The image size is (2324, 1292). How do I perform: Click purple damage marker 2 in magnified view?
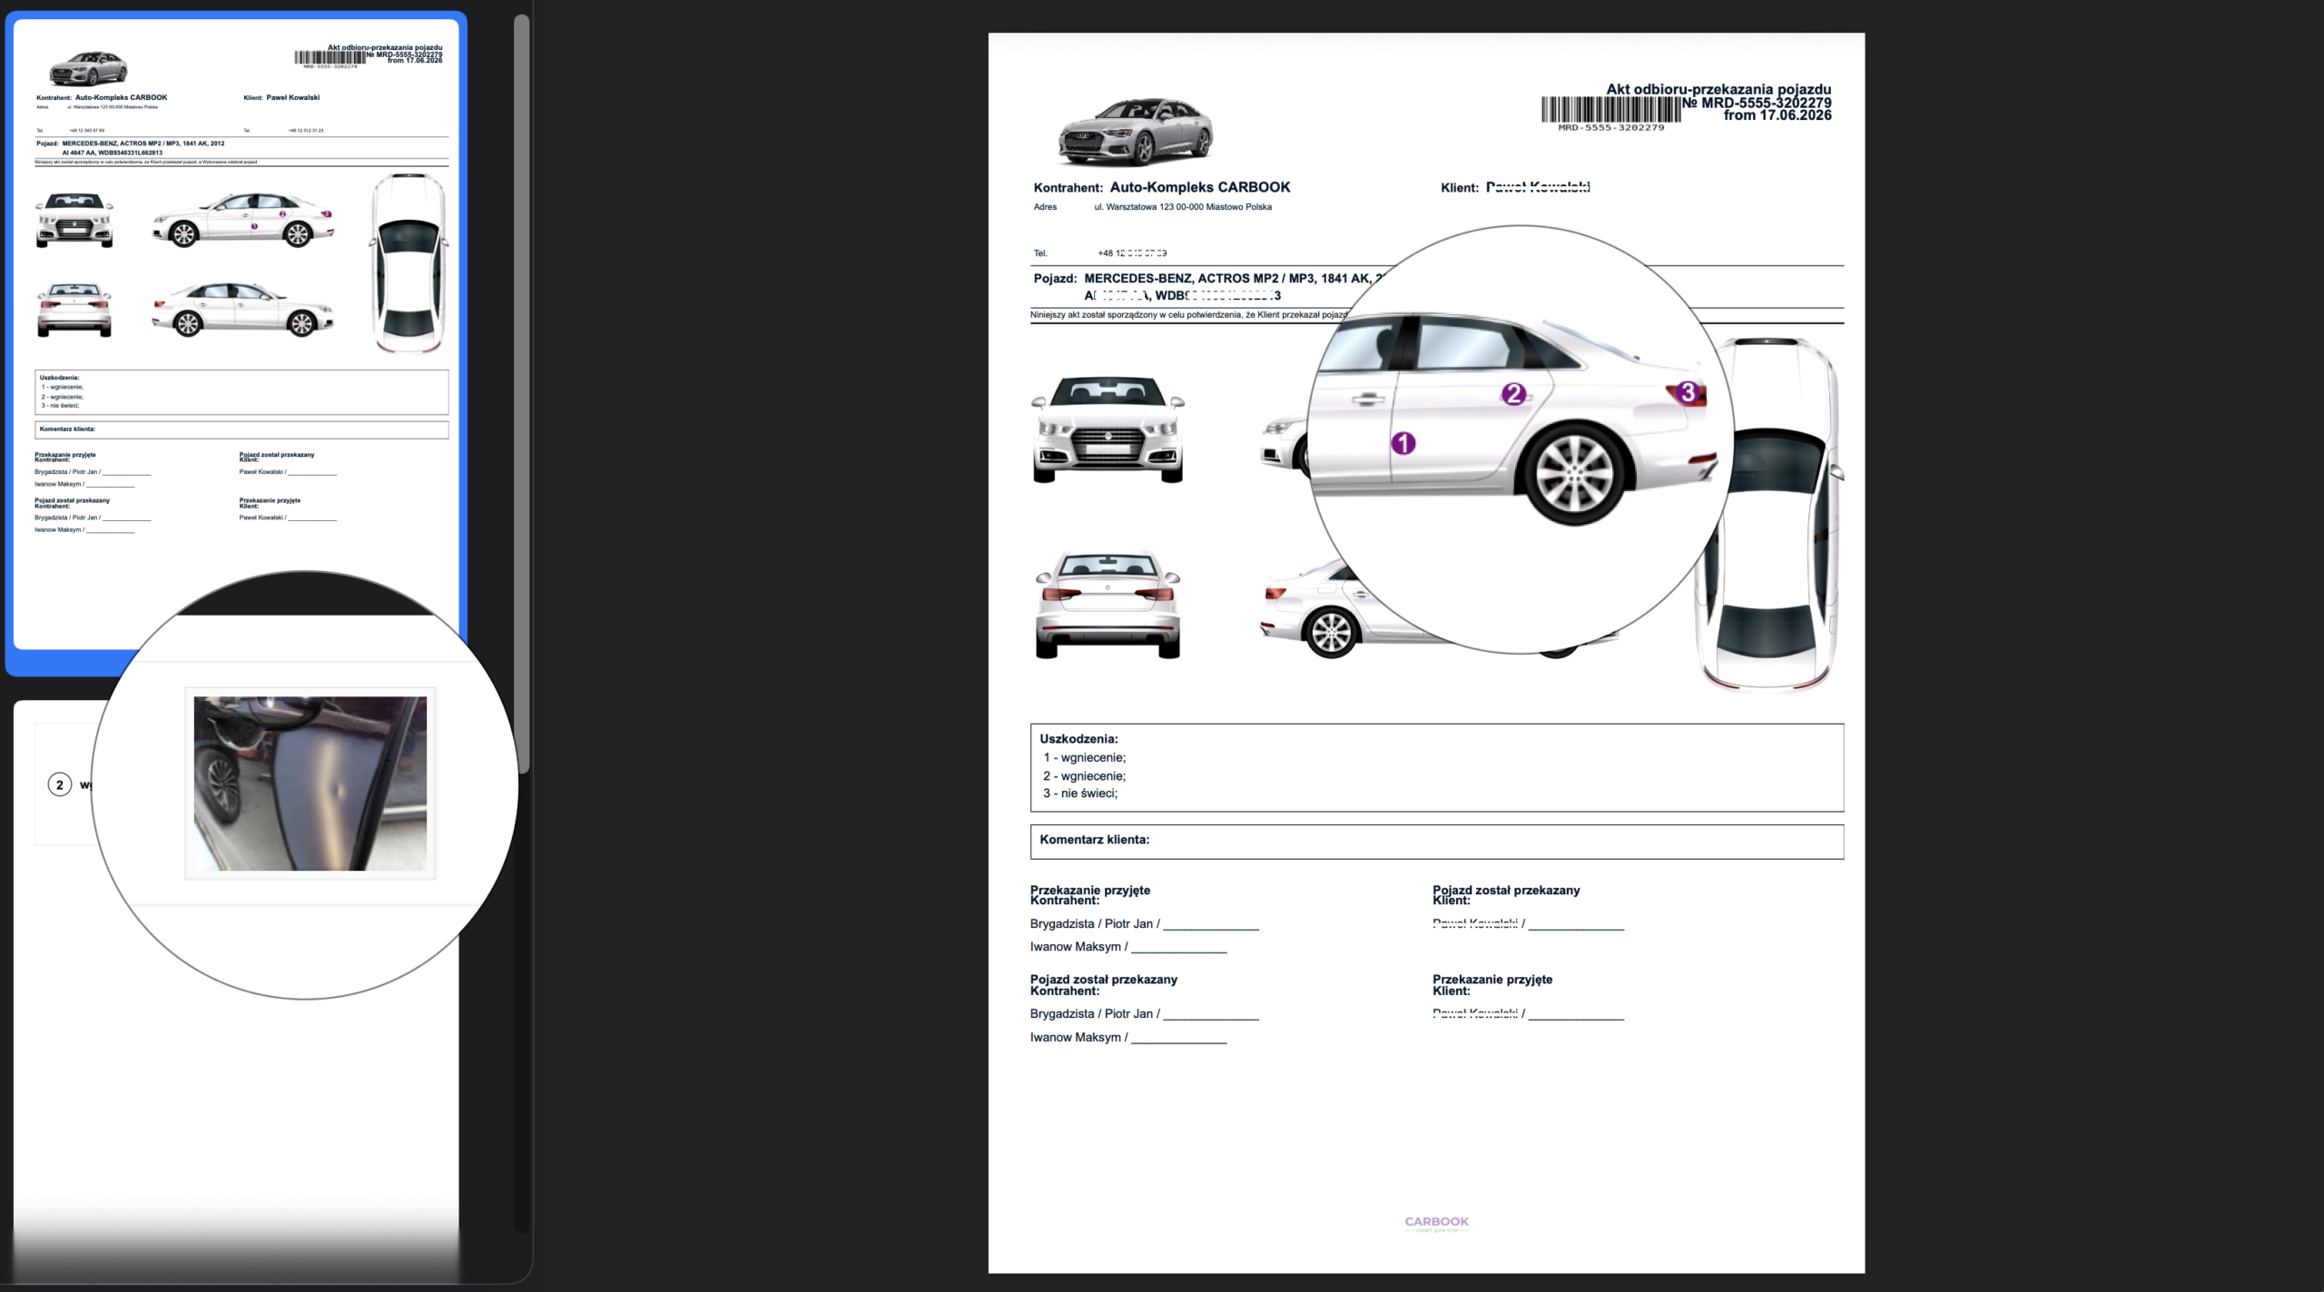[x=1513, y=394]
